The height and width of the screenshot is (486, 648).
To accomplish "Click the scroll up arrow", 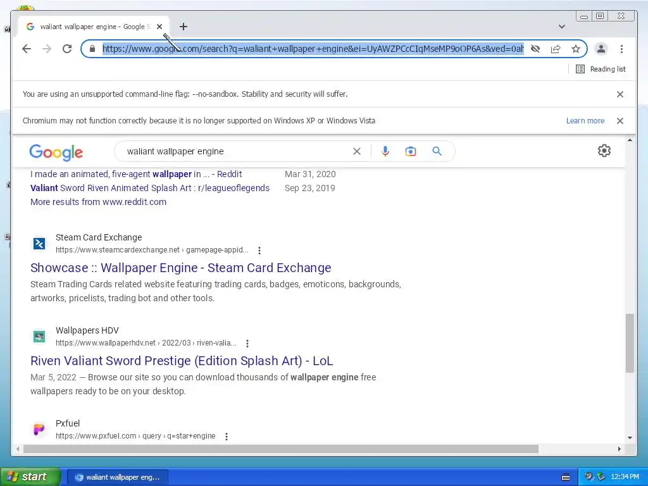I will tap(630, 140).
